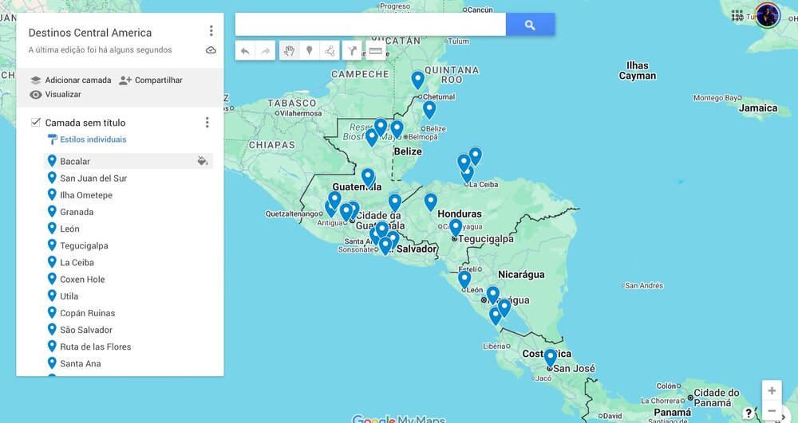Open the add directions tool
798x423 pixels.
[x=353, y=51]
